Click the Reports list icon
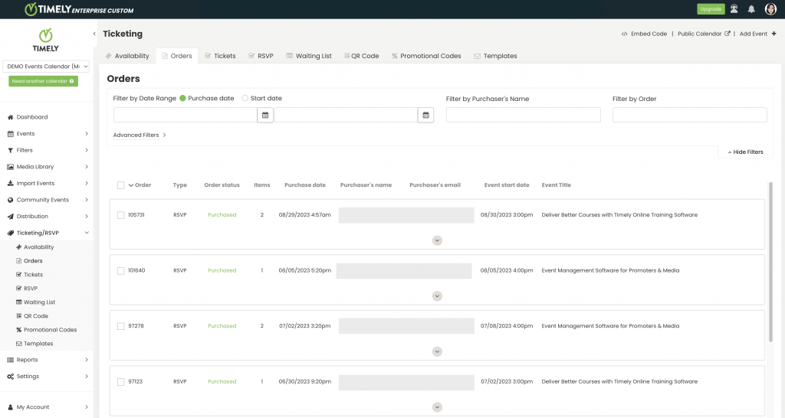The width and height of the screenshot is (785, 418). point(10,360)
